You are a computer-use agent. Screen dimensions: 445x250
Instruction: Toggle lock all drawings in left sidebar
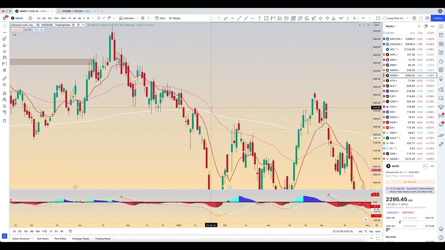tap(5, 106)
